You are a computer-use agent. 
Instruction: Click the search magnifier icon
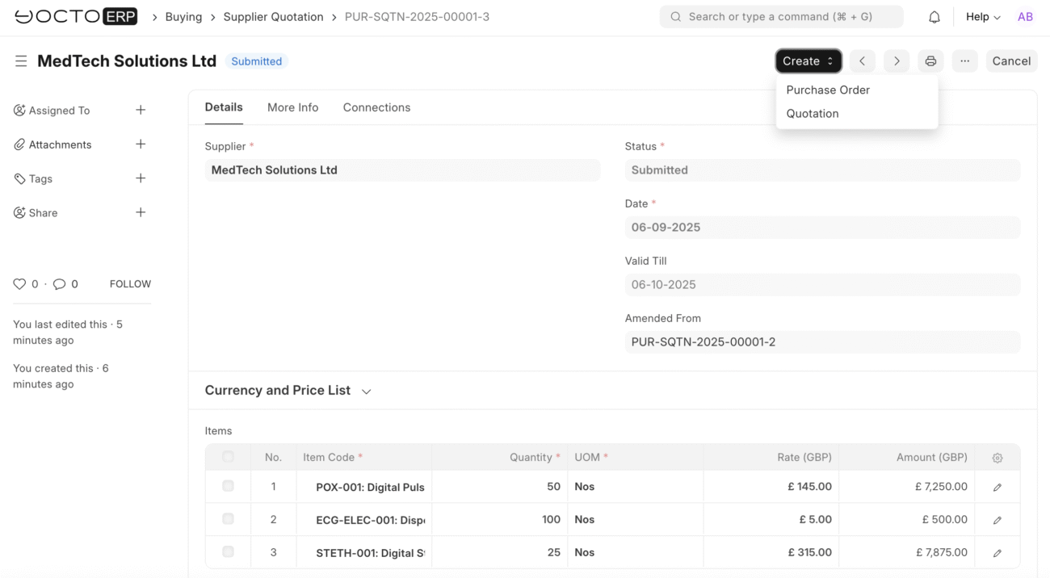(x=676, y=17)
